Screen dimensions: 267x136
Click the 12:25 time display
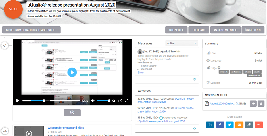pos(85,101)
